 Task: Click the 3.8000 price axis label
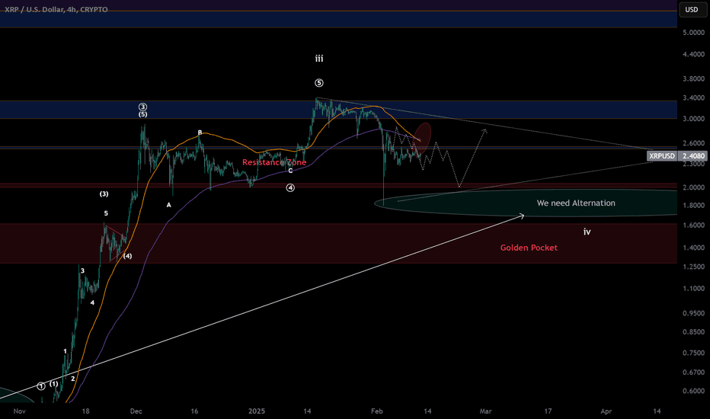[694, 78]
